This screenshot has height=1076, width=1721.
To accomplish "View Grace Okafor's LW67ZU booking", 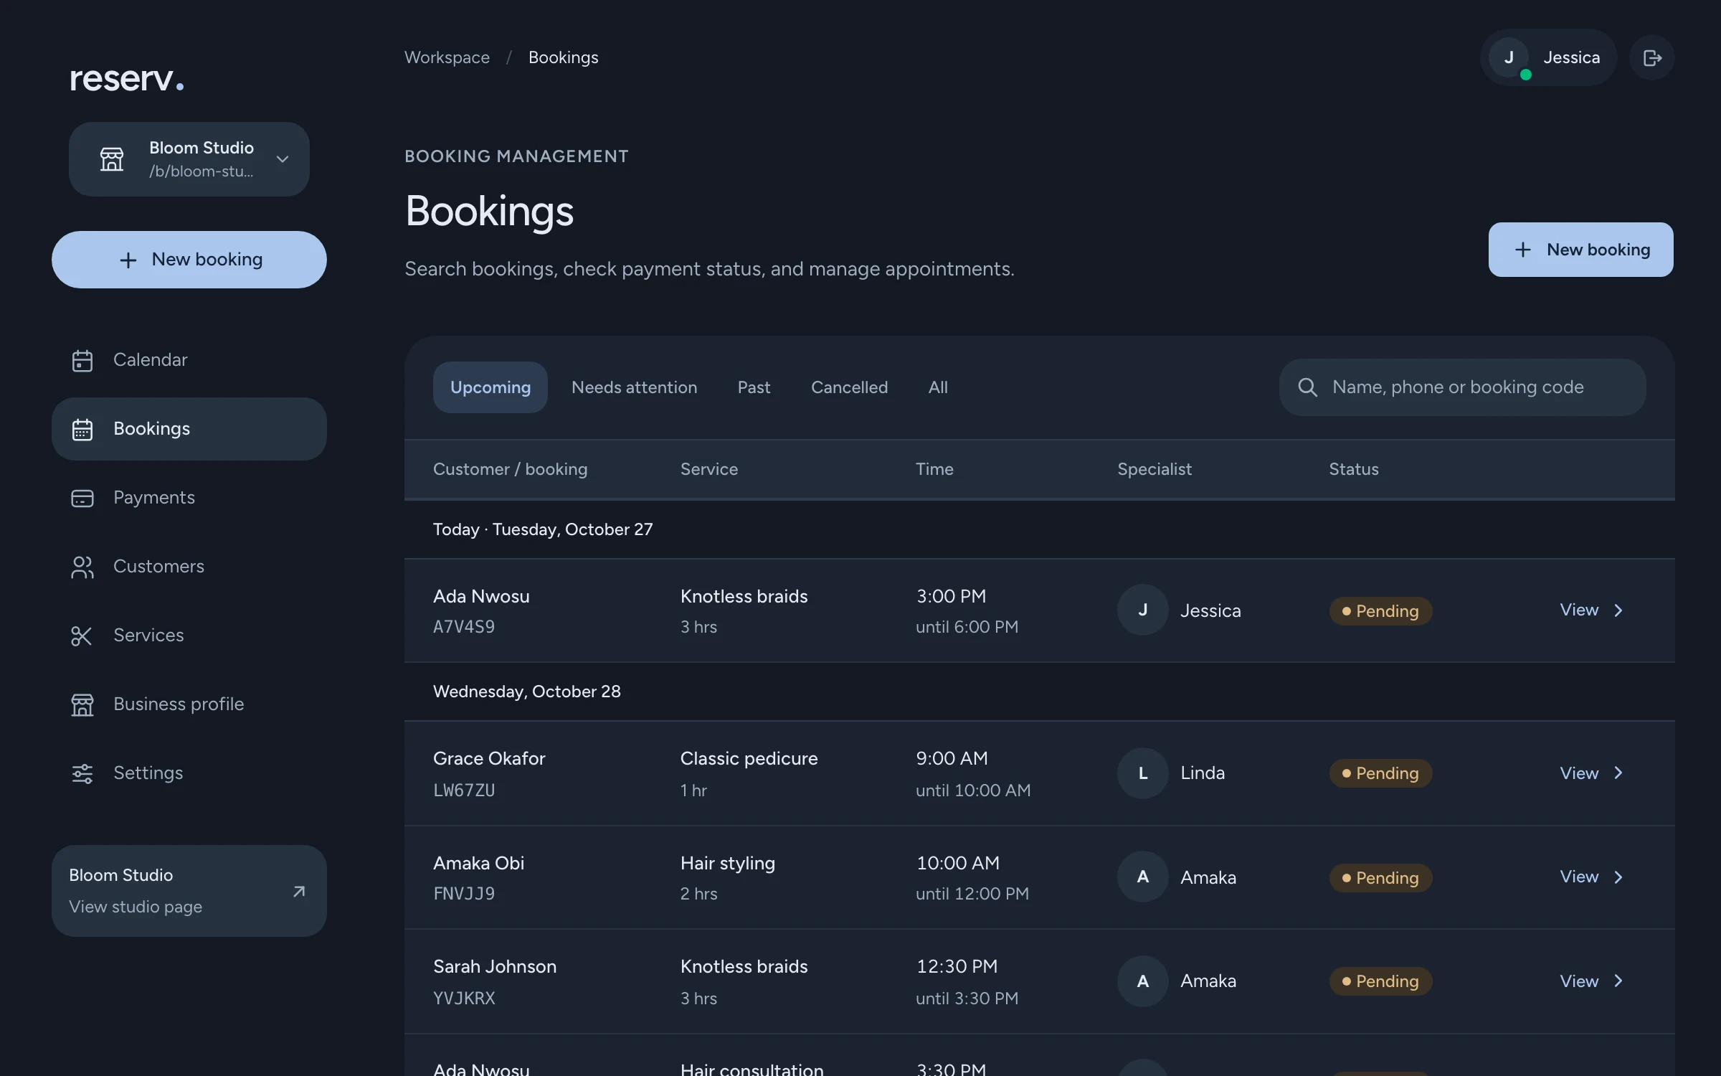I will click(x=1591, y=773).
